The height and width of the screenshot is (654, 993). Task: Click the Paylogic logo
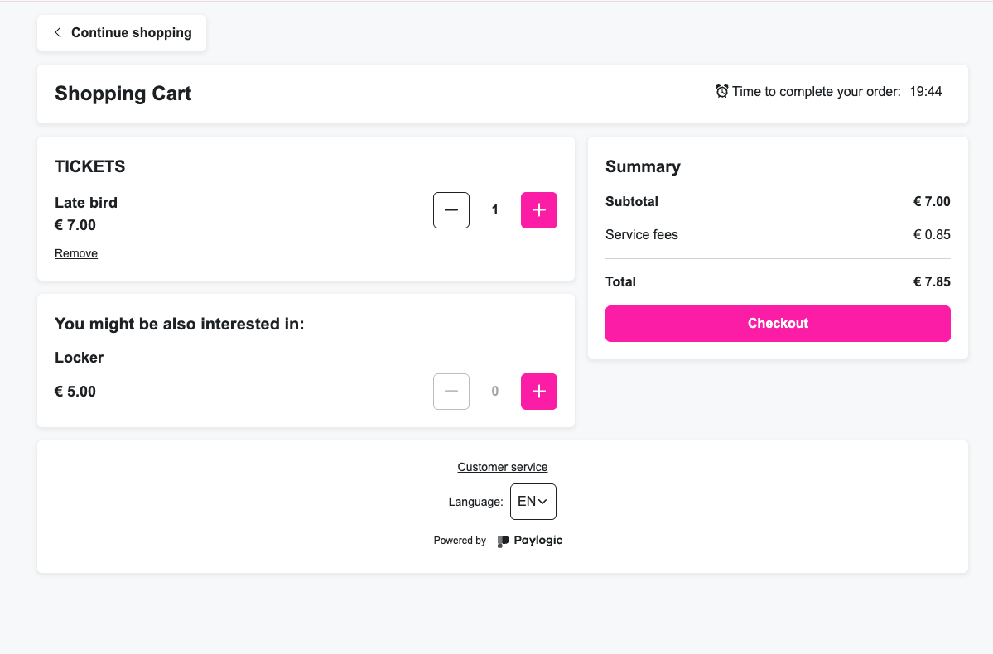[530, 541]
